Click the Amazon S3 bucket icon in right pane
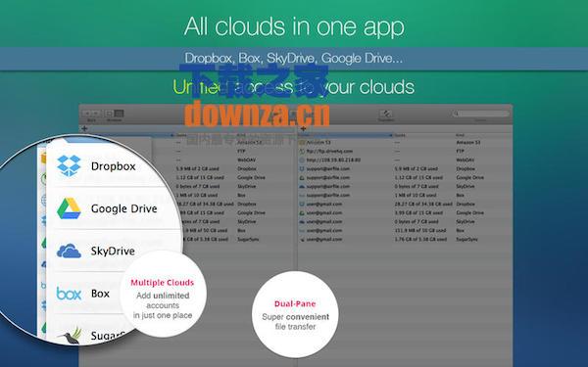 [x=302, y=142]
